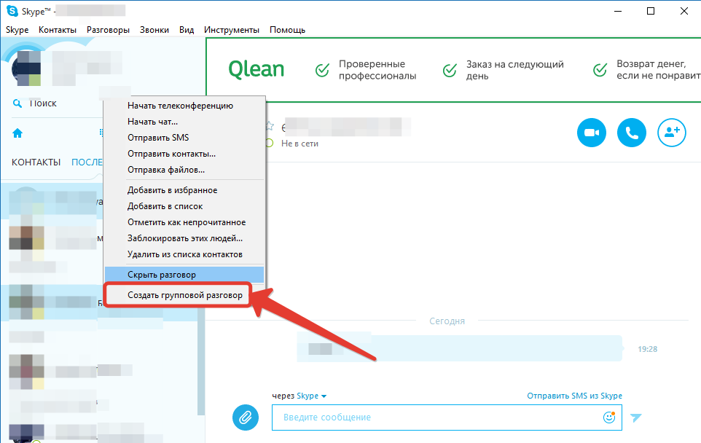
Task: Send the message with the arrow icon
Action: (635, 417)
